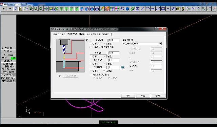
Task: Click the 가공깊이 depth value input field
Action: tap(114, 67)
